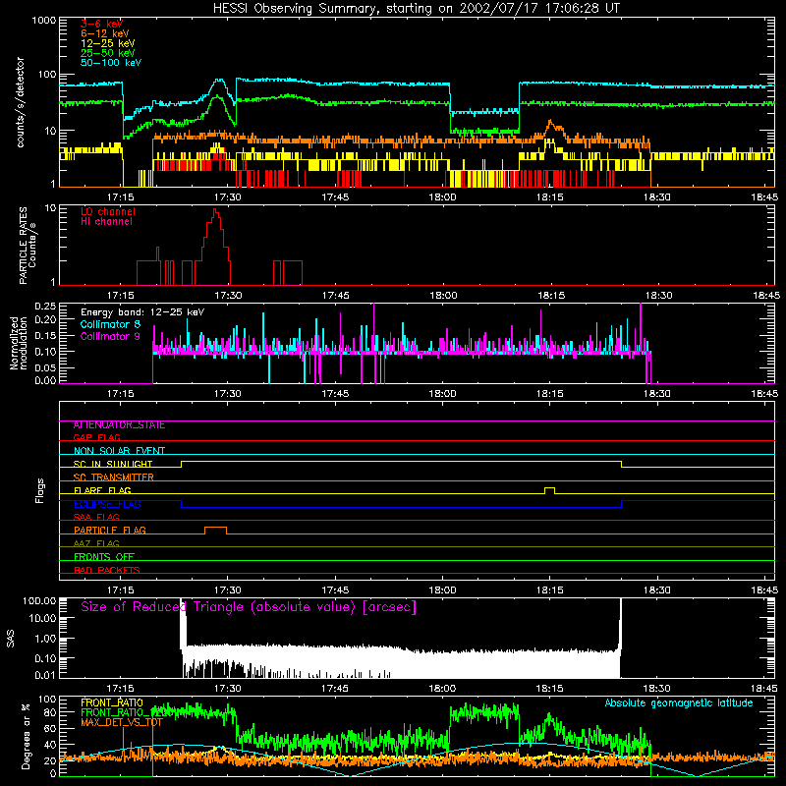
Task: Click the "18:15" tick under the SAS panel
Action: click(x=550, y=689)
